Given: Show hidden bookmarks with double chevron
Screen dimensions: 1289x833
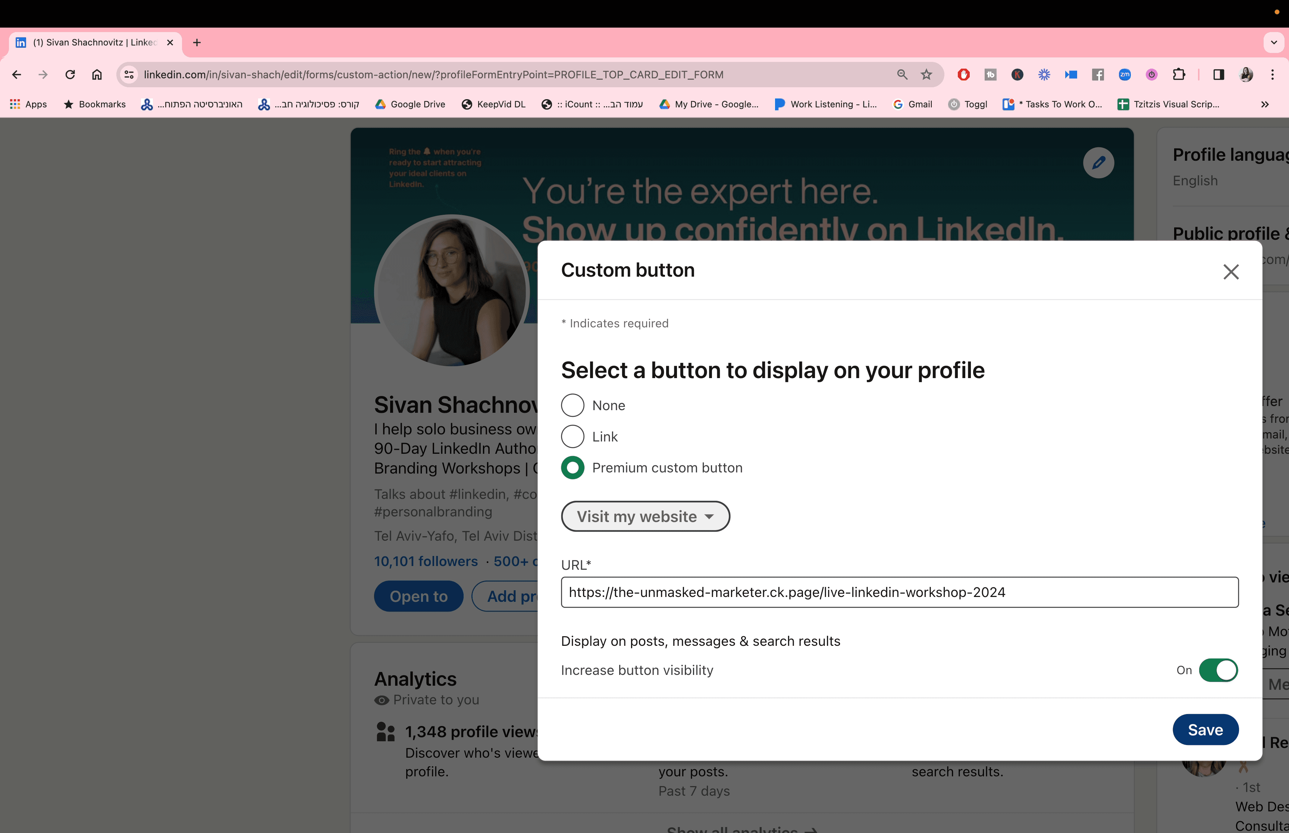Looking at the screenshot, I should click(1265, 104).
